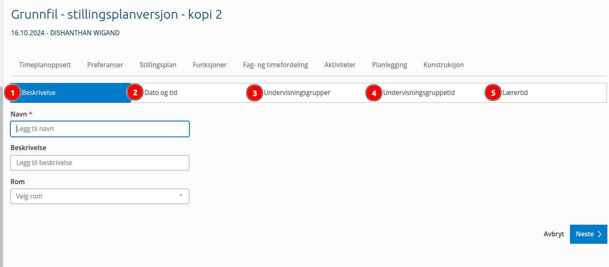This screenshot has height=267, width=609.
Task: Proceed with the Neste button
Action: 589,234
